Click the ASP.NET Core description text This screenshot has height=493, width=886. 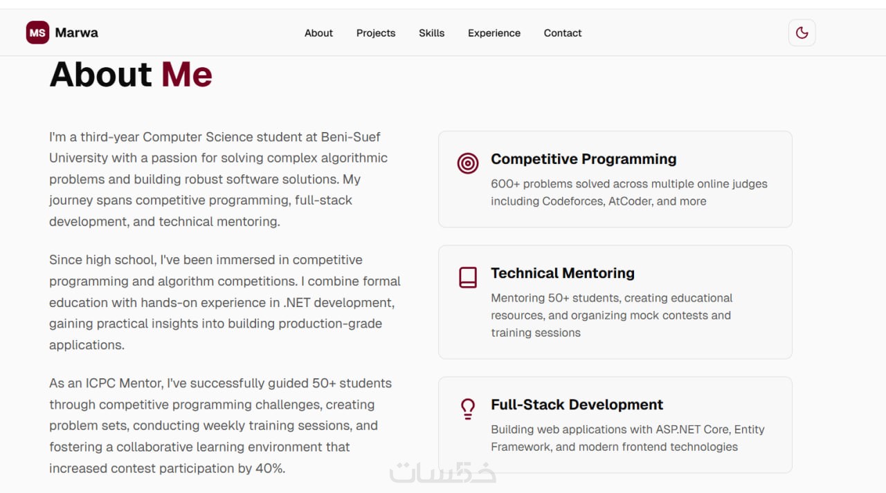tap(627, 438)
